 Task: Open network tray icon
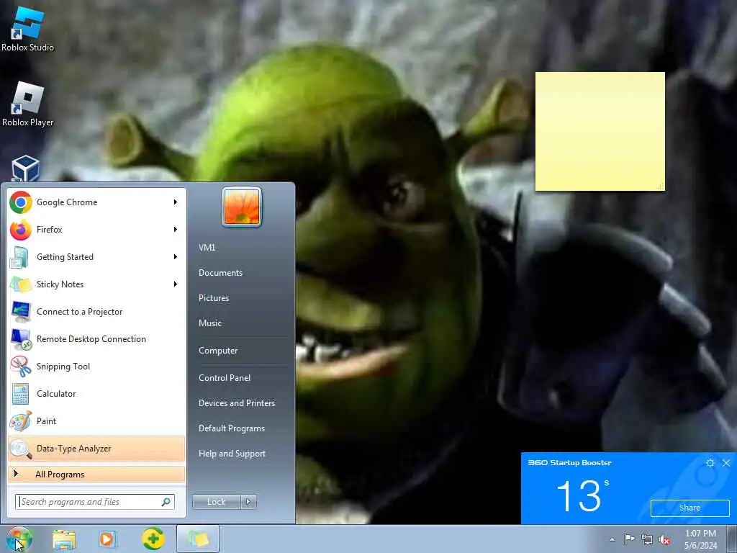point(647,539)
